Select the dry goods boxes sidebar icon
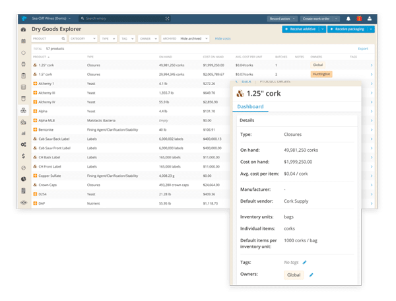Screen dimensions: 396x301 coord(24,110)
